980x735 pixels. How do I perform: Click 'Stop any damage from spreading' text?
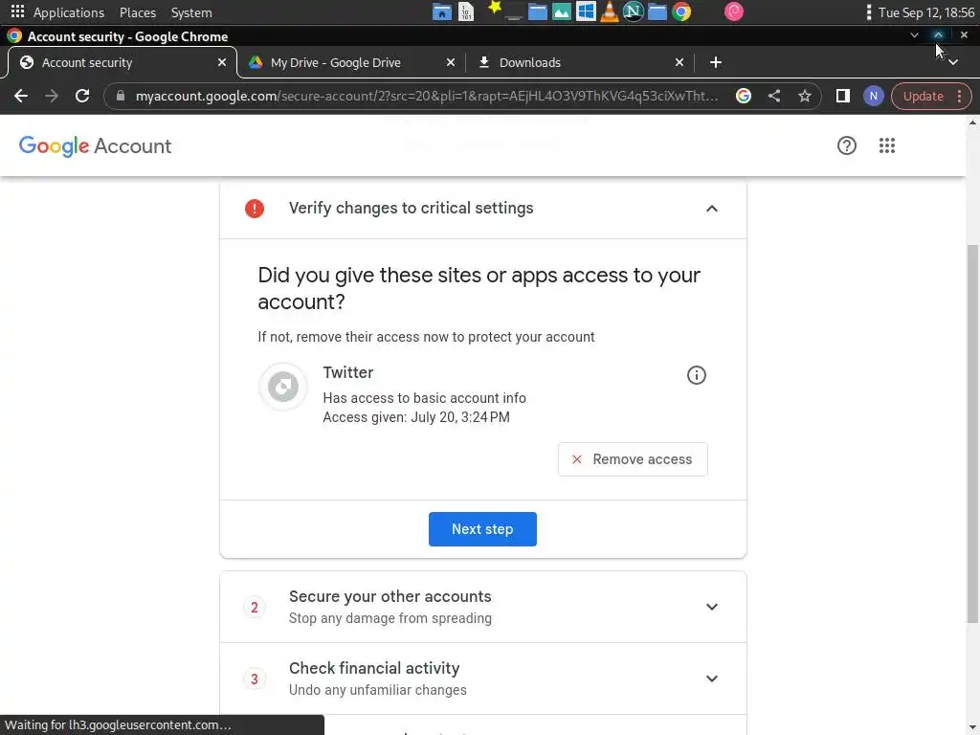pos(390,618)
